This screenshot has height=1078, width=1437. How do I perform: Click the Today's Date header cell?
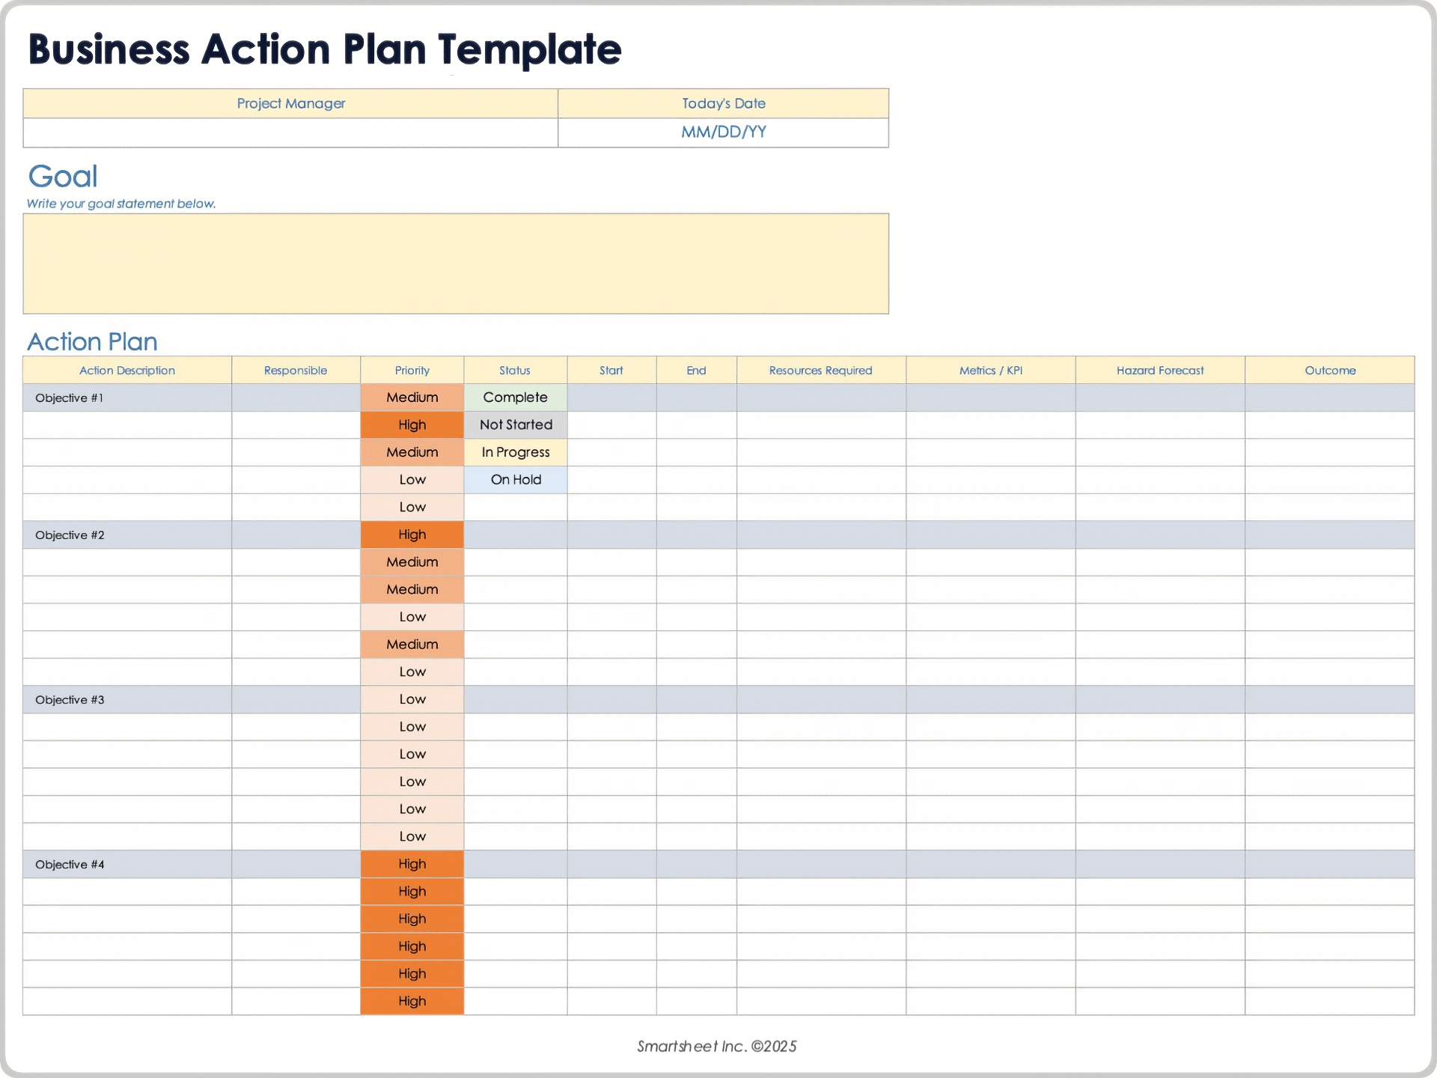coord(723,103)
